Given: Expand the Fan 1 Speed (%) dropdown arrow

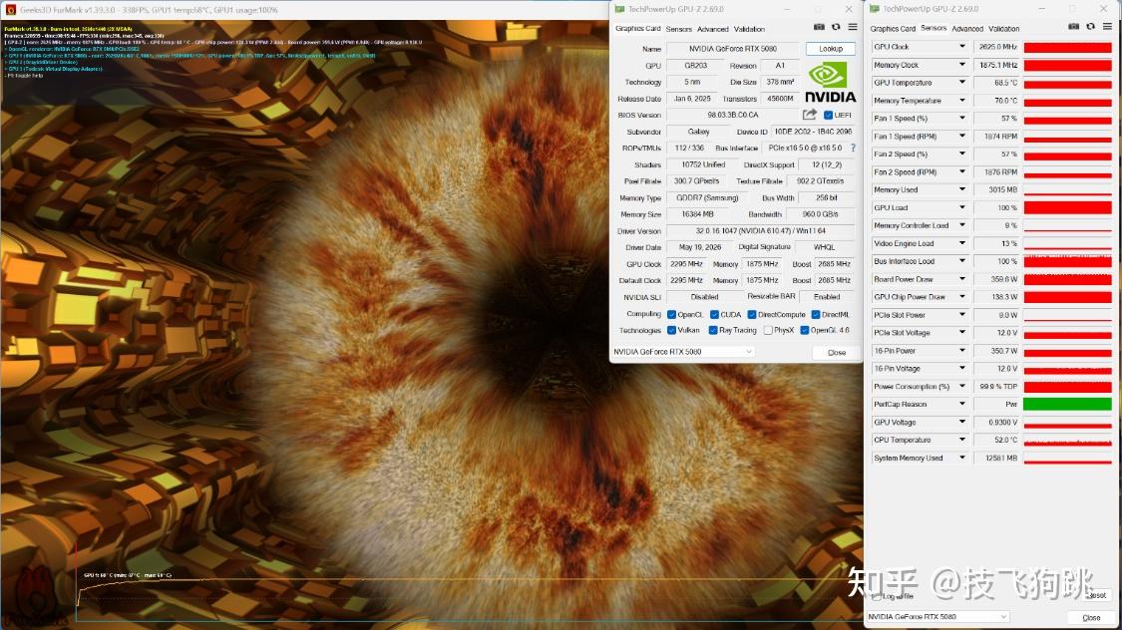Looking at the screenshot, I should click(961, 118).
